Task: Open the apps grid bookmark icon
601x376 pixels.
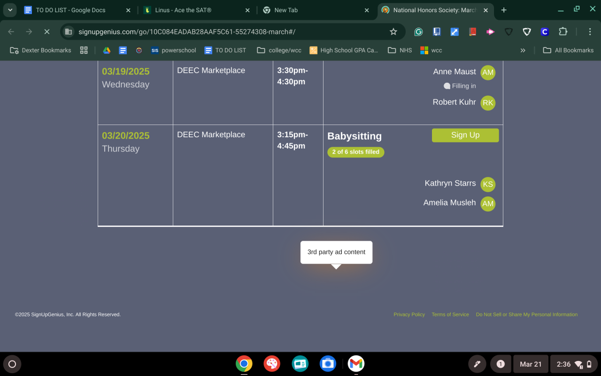Action: pos(84,50)
